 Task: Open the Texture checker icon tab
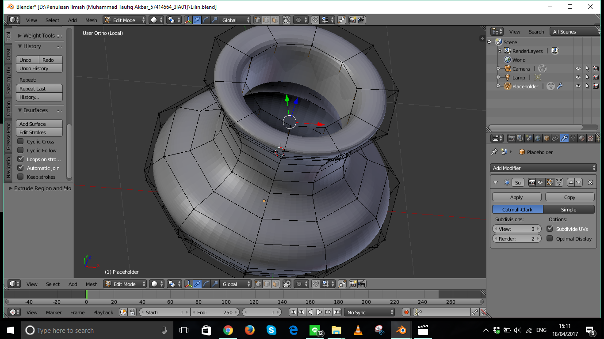point(591,138)
